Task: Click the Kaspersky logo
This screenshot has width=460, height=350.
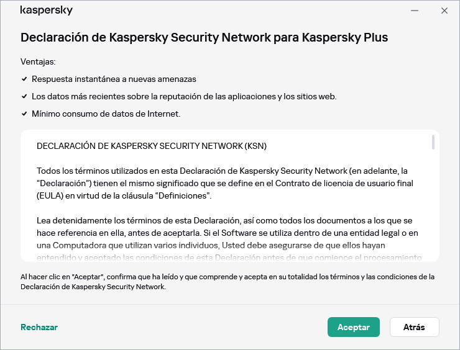Action: coord(47,11)
